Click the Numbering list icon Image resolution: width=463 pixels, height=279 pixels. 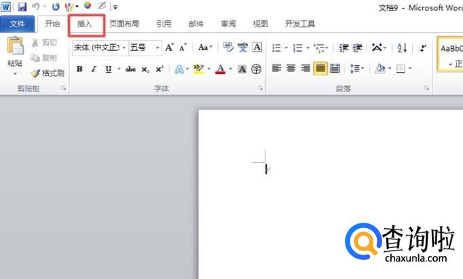point(298,48)
